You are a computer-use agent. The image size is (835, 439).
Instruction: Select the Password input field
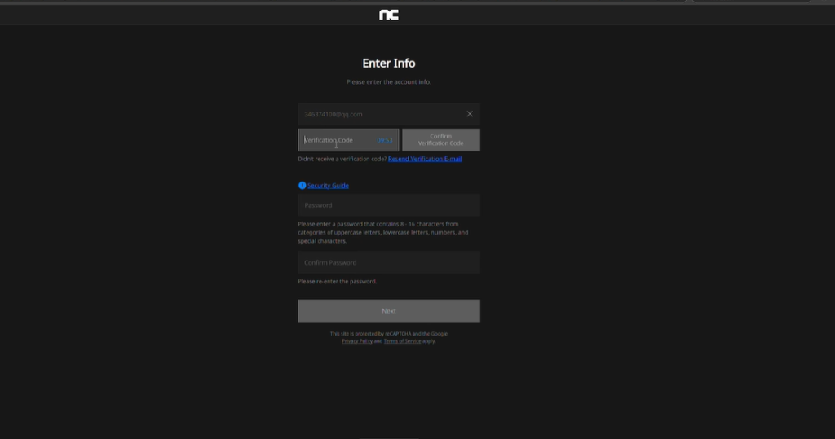(389, 205)
